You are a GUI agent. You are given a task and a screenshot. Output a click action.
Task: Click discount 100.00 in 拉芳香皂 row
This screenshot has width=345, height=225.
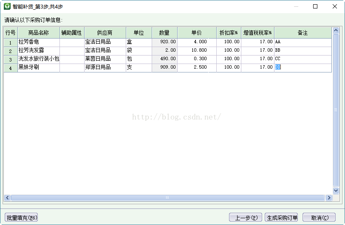[229, 42]
